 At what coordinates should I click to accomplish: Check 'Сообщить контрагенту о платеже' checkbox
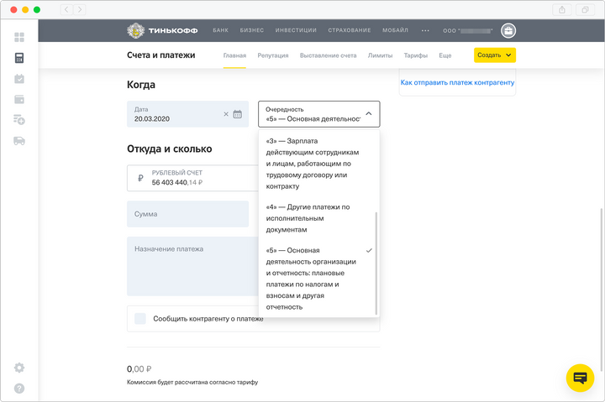point(140,319)
